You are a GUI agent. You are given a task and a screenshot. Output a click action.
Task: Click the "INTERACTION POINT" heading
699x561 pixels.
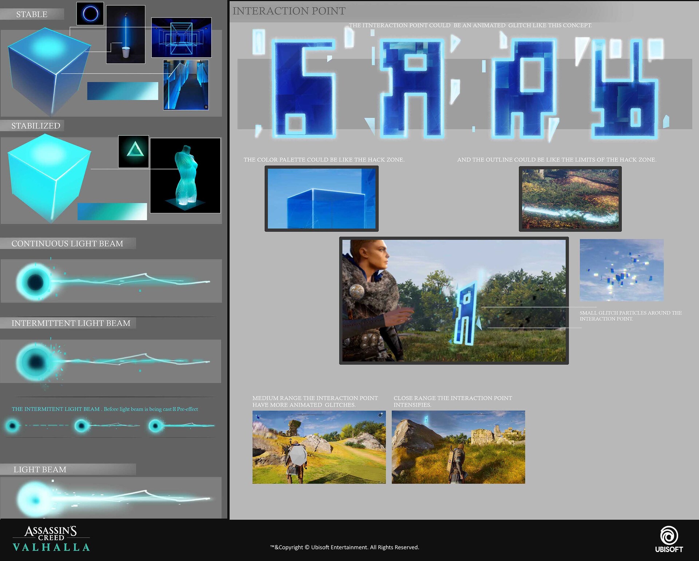pos(289,11)
